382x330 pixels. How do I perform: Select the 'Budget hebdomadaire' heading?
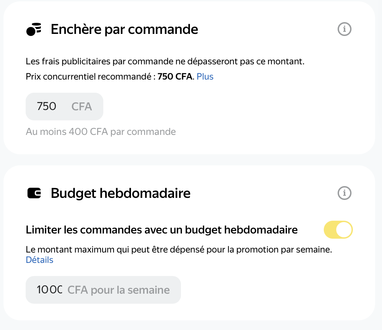(x=121, y=193)
